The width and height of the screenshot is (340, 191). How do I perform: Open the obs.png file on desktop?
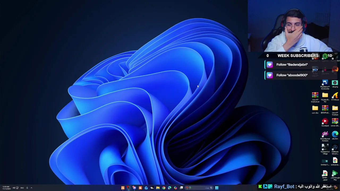click(335, 84)
